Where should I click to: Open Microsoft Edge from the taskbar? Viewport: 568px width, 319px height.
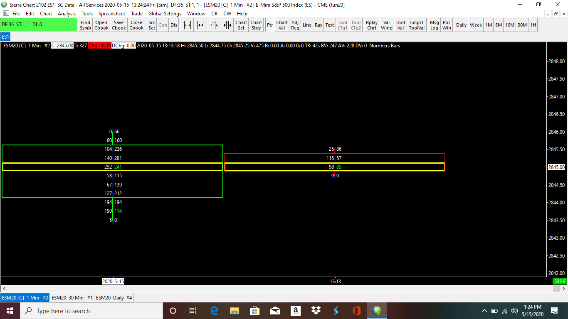(x=214, y=311)
